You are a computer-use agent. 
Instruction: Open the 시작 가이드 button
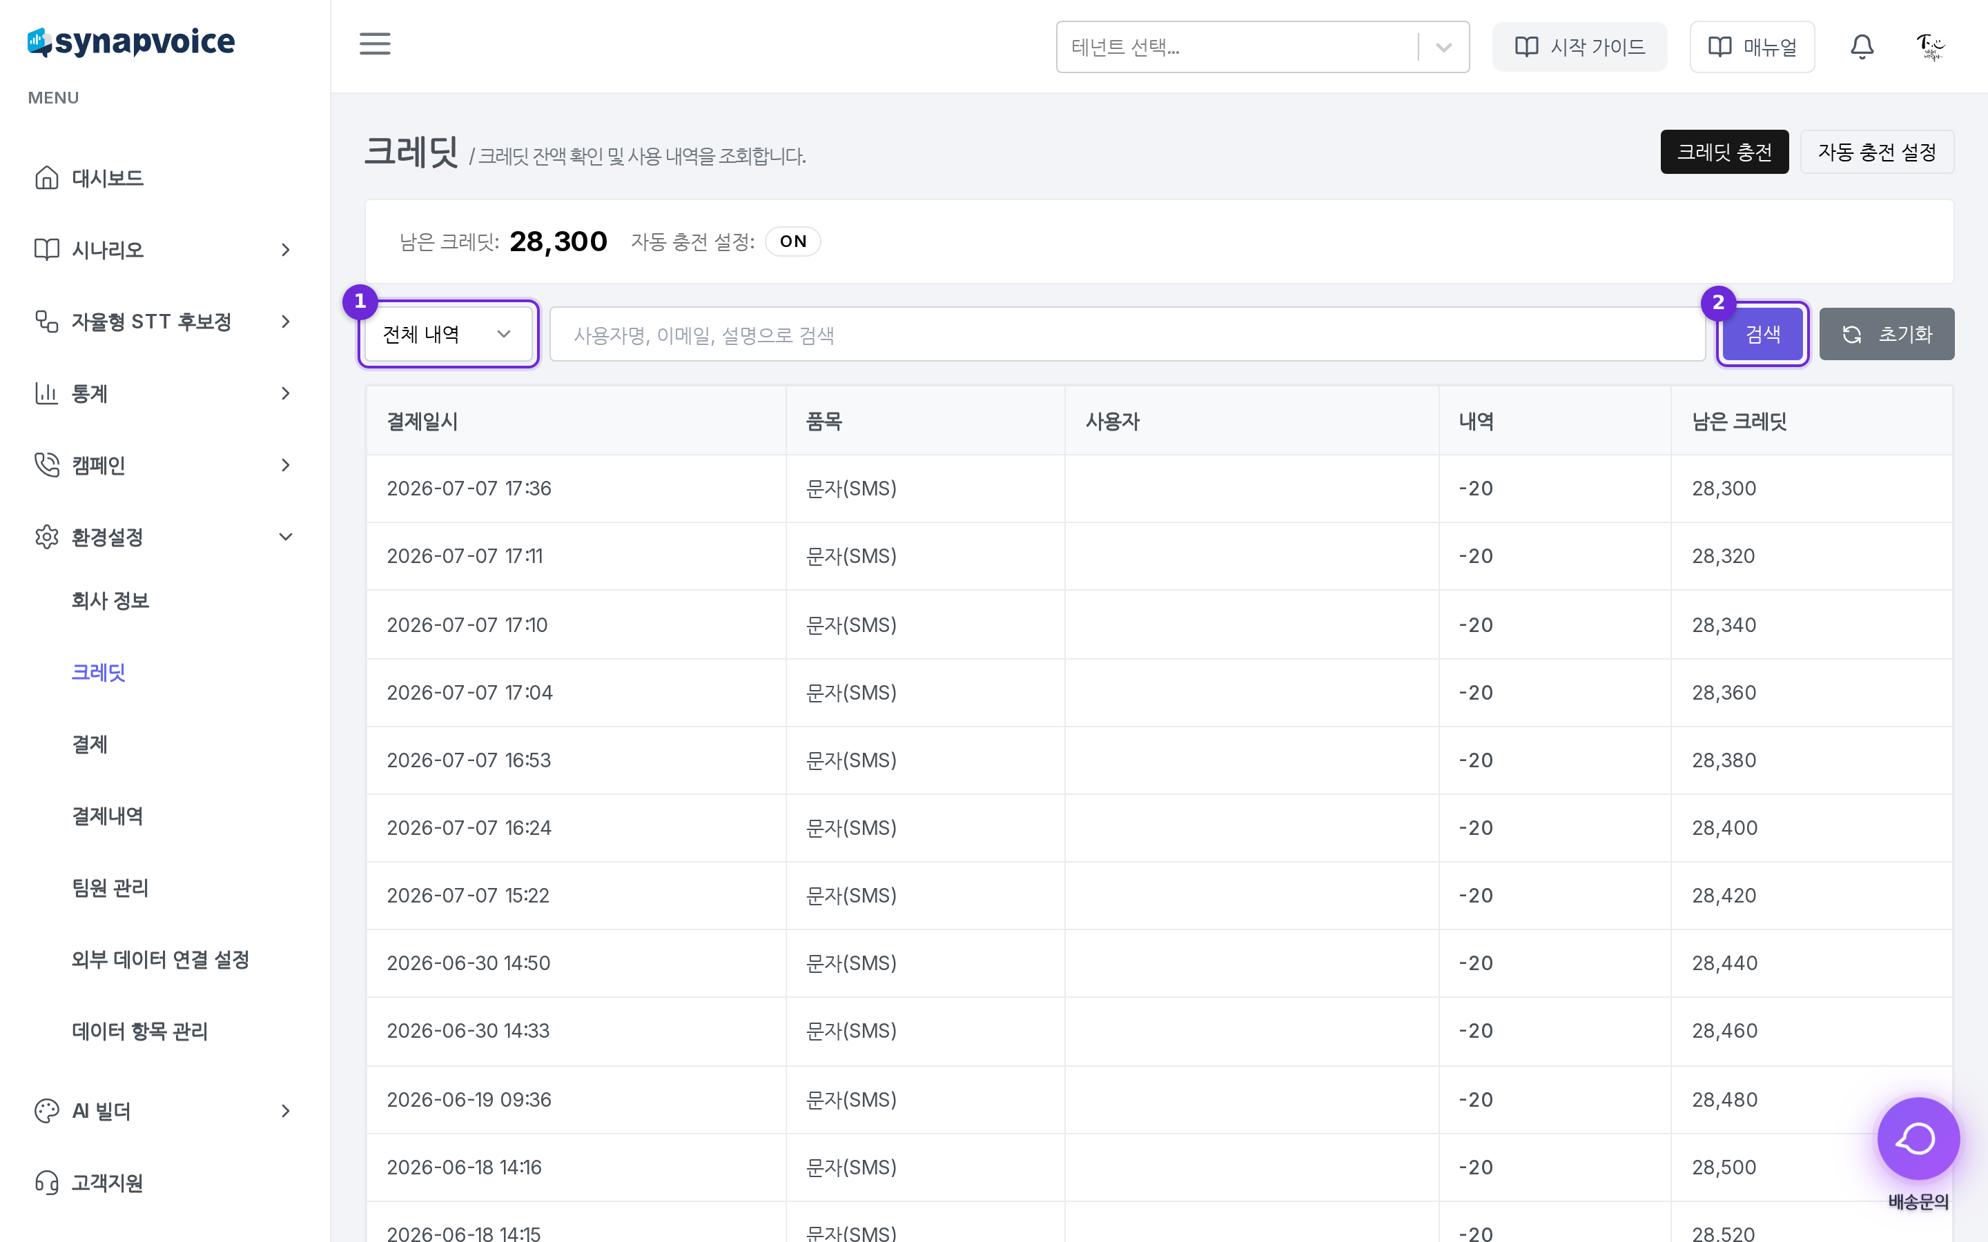pos(1580,47)
